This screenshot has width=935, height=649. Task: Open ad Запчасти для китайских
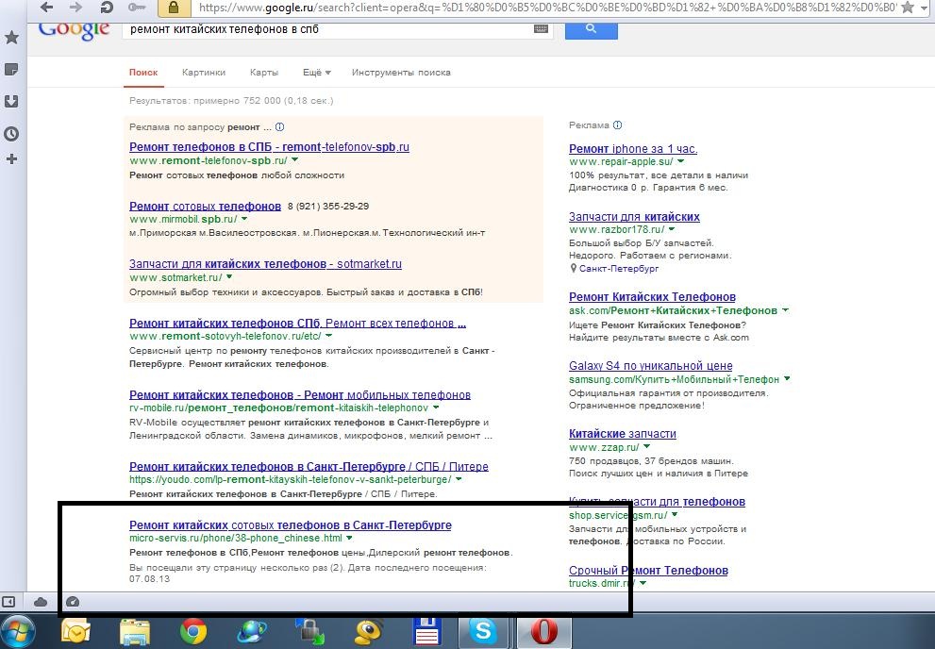[x=634, y=216]
